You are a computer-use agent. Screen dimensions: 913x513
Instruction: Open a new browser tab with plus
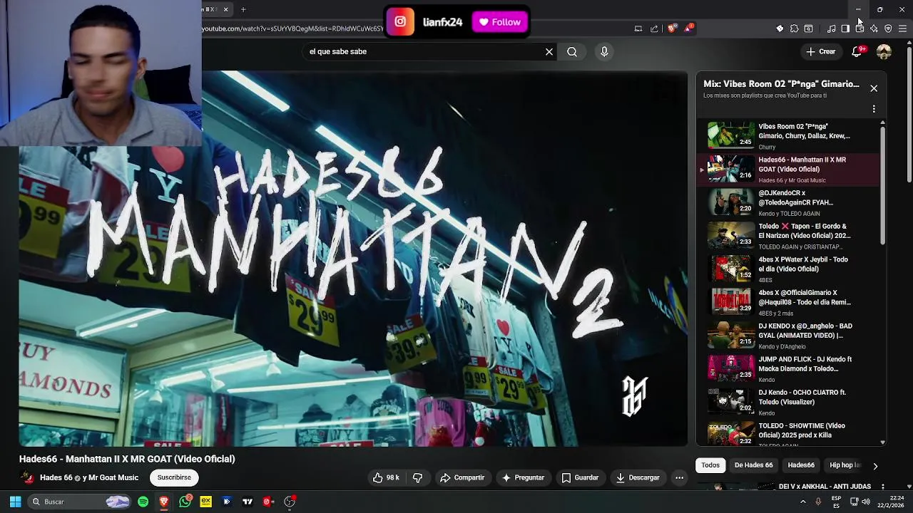pos(243,9)
